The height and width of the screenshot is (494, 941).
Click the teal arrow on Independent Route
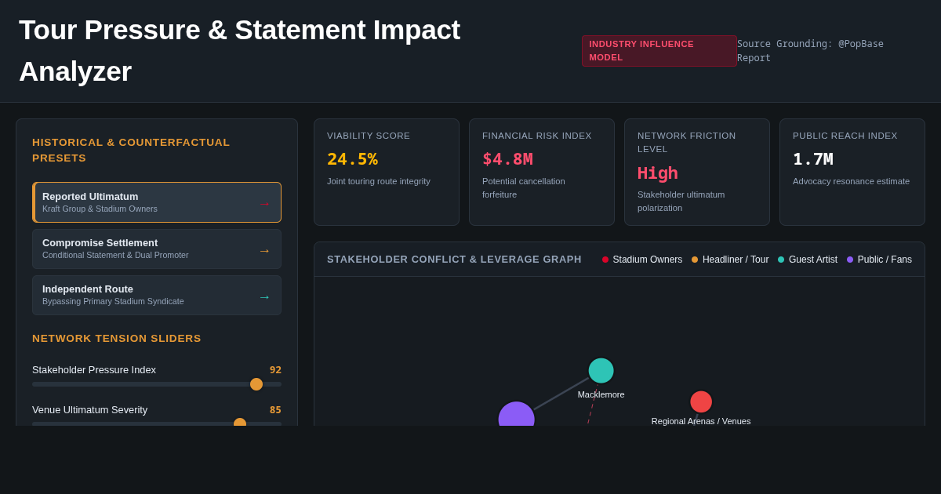pos(264,297)
